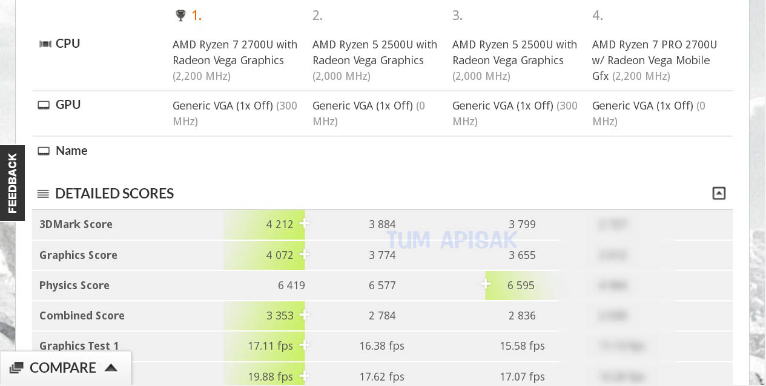The image size is (766, 386).
Task: Click plus beside Graphics Score 4 072
Action: (304, 255)
